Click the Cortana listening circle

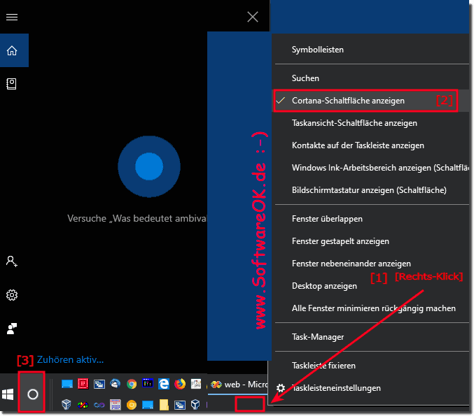tap(149, 166)
